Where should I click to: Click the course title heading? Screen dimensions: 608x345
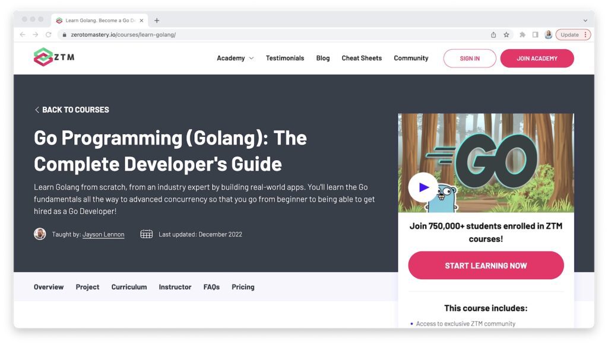pyautogui.click(x=170, y=151)
